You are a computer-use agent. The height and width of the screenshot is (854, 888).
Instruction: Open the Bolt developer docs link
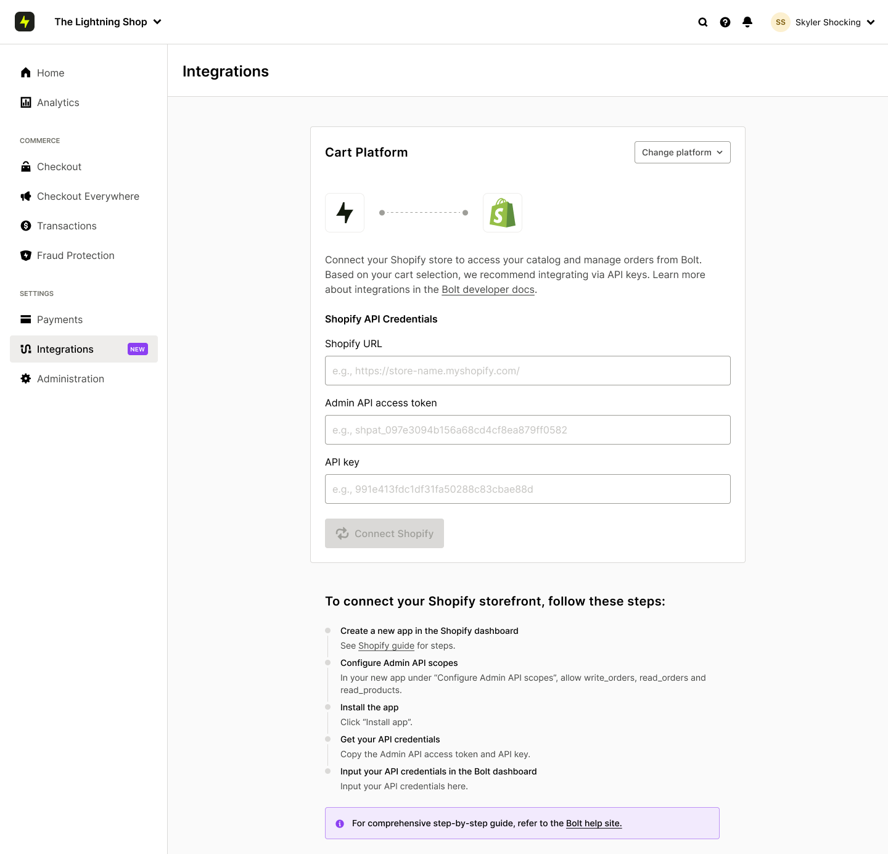(x=488, y=290)
